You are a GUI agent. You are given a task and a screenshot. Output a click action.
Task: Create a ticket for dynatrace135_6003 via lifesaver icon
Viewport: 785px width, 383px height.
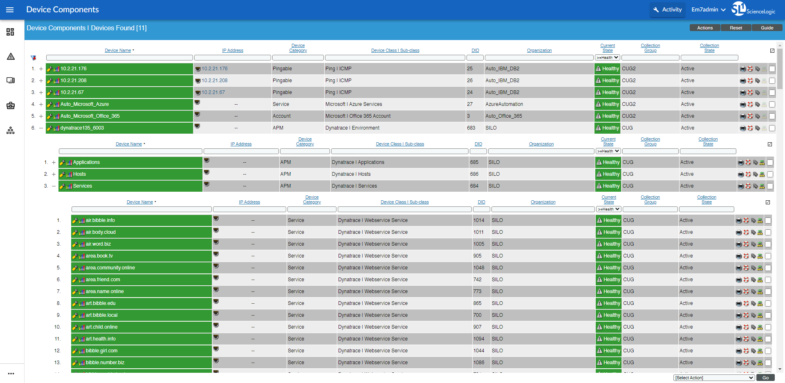751,128
